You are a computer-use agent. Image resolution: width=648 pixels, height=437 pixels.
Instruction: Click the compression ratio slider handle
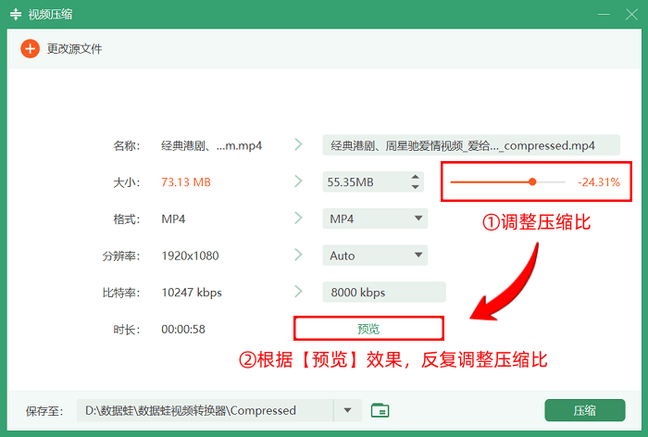click(x=532, y=181)
